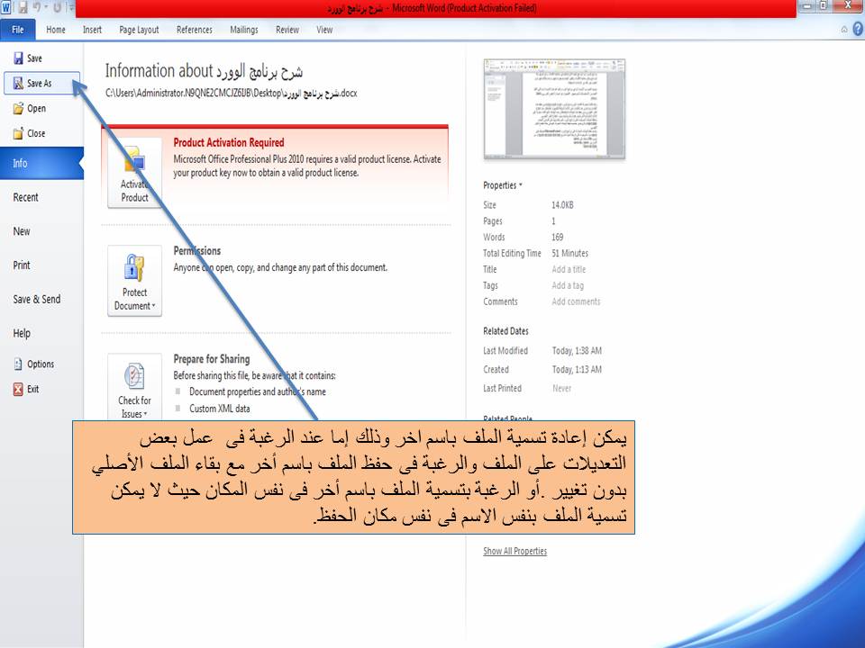Click the Last Printed value Never
The width and height of the screenshot is (865, 648).
[x=561, y=389]
